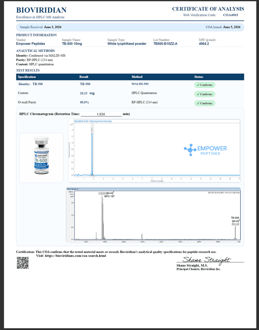
Task: Click the Specification column header
Action: coord(27,77)
